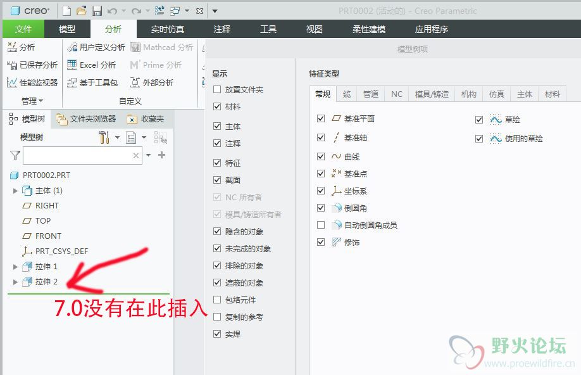Open the 文件 menu tab

23,29
